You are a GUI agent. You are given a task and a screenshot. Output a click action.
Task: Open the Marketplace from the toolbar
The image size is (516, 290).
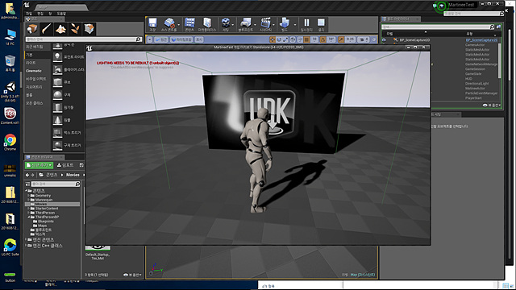point(207,24)
